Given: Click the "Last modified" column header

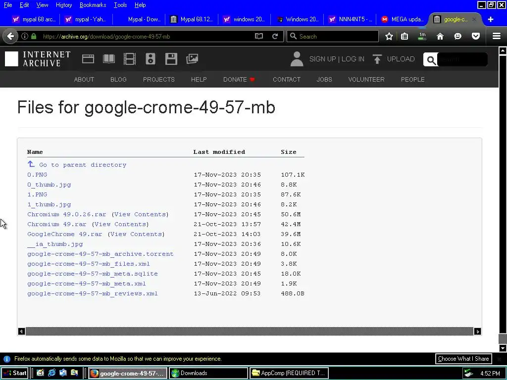Looking at the screenshot, I should click(219, 151).
